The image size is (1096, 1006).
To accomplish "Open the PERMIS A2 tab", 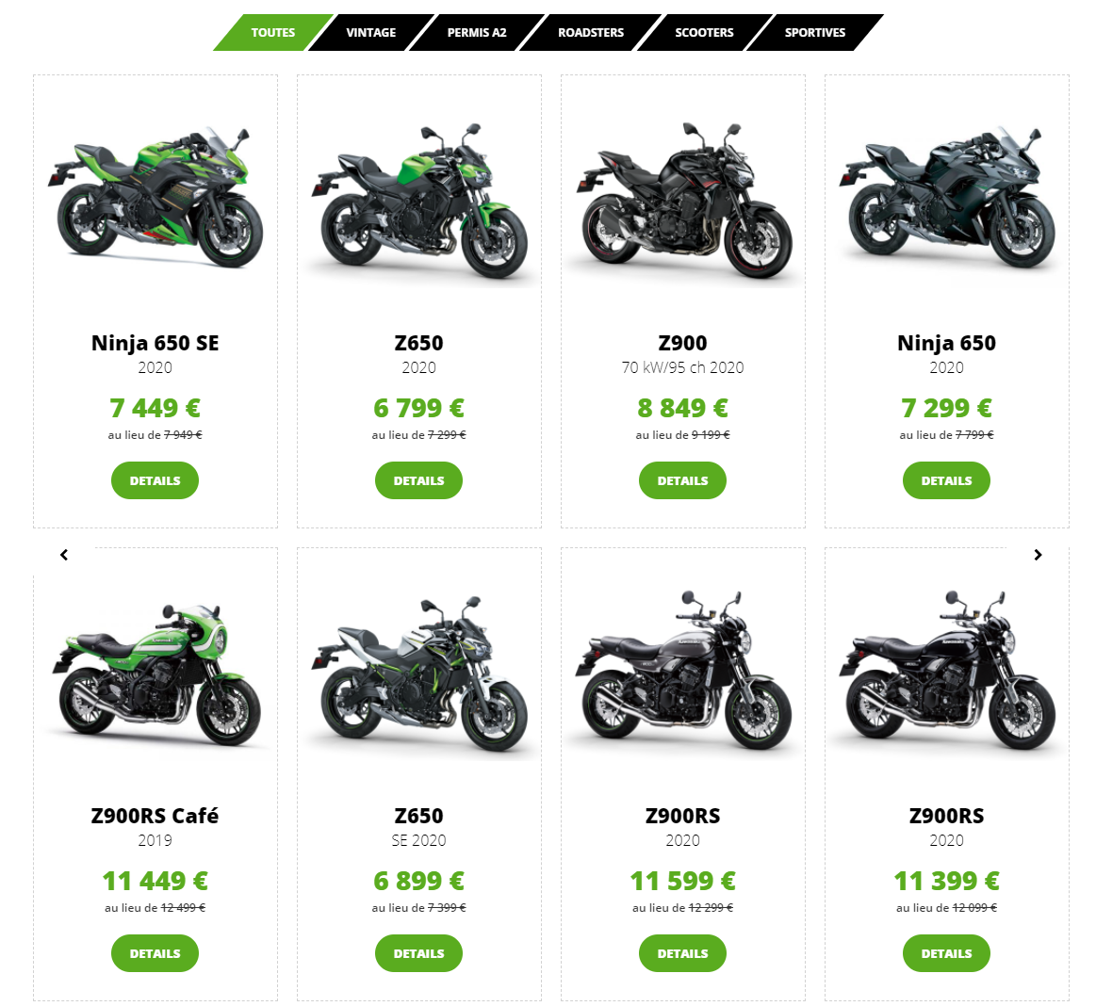I will click(477, 32).
